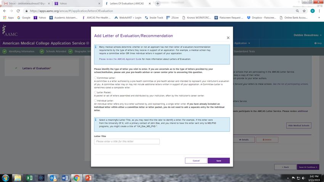Click the Letter Title input field
Viewport: 324px width, 182px height.
point(127,141)
